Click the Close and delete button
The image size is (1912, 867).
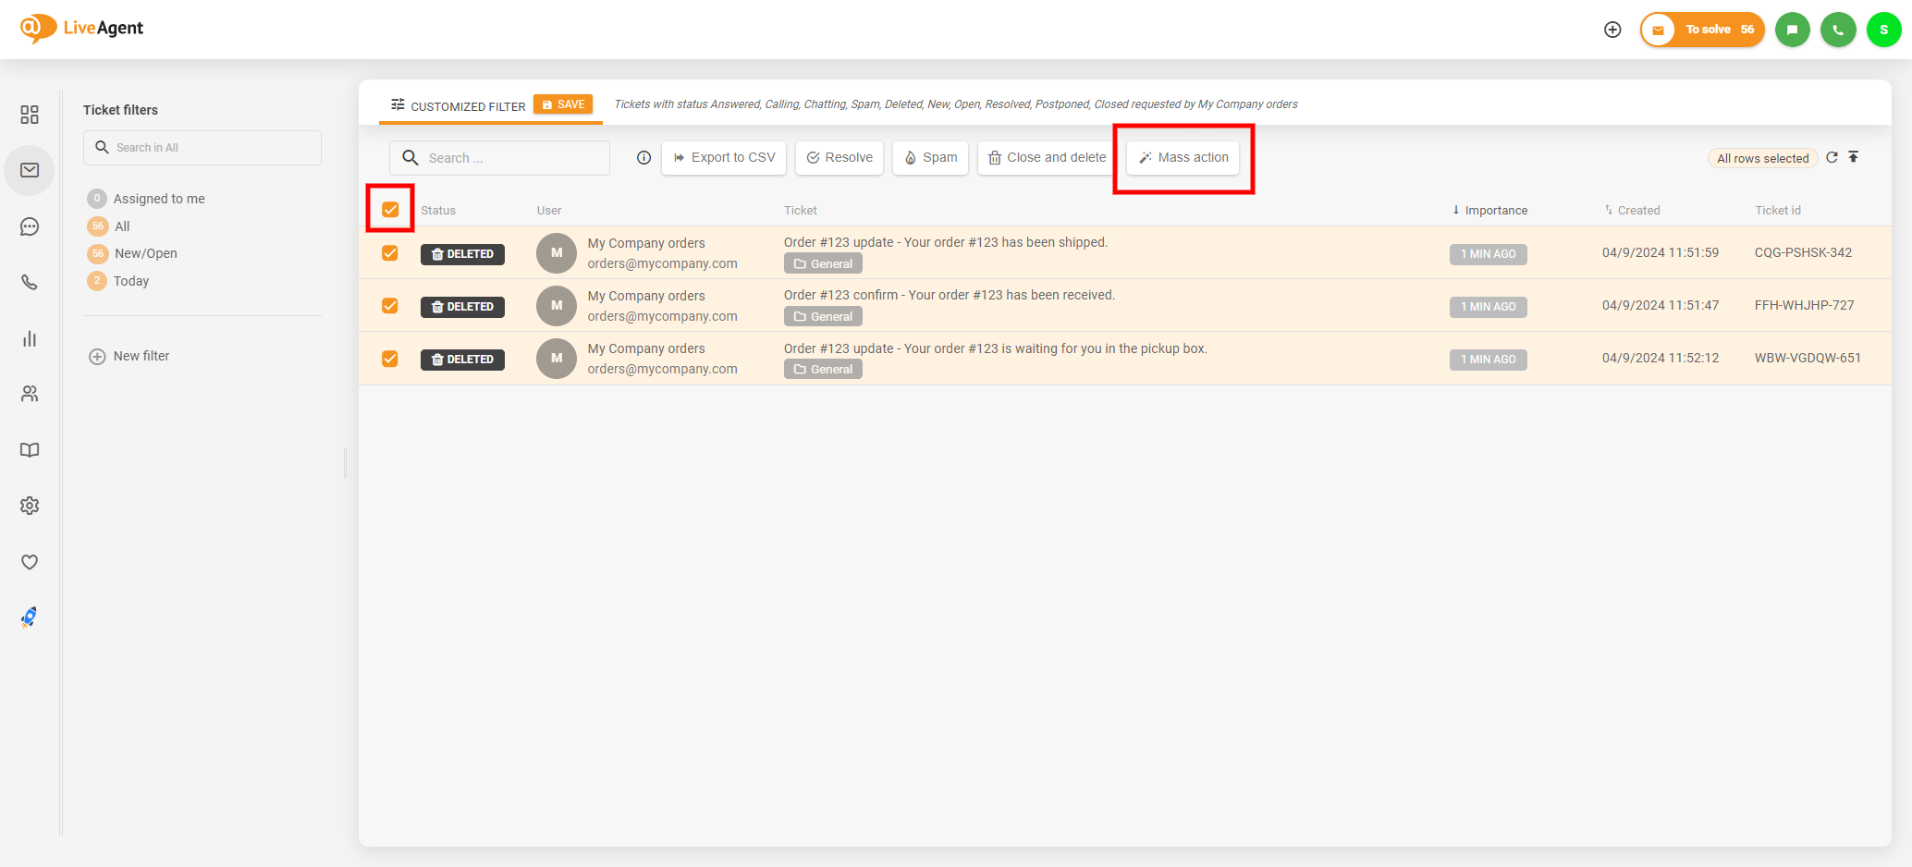1047,158
